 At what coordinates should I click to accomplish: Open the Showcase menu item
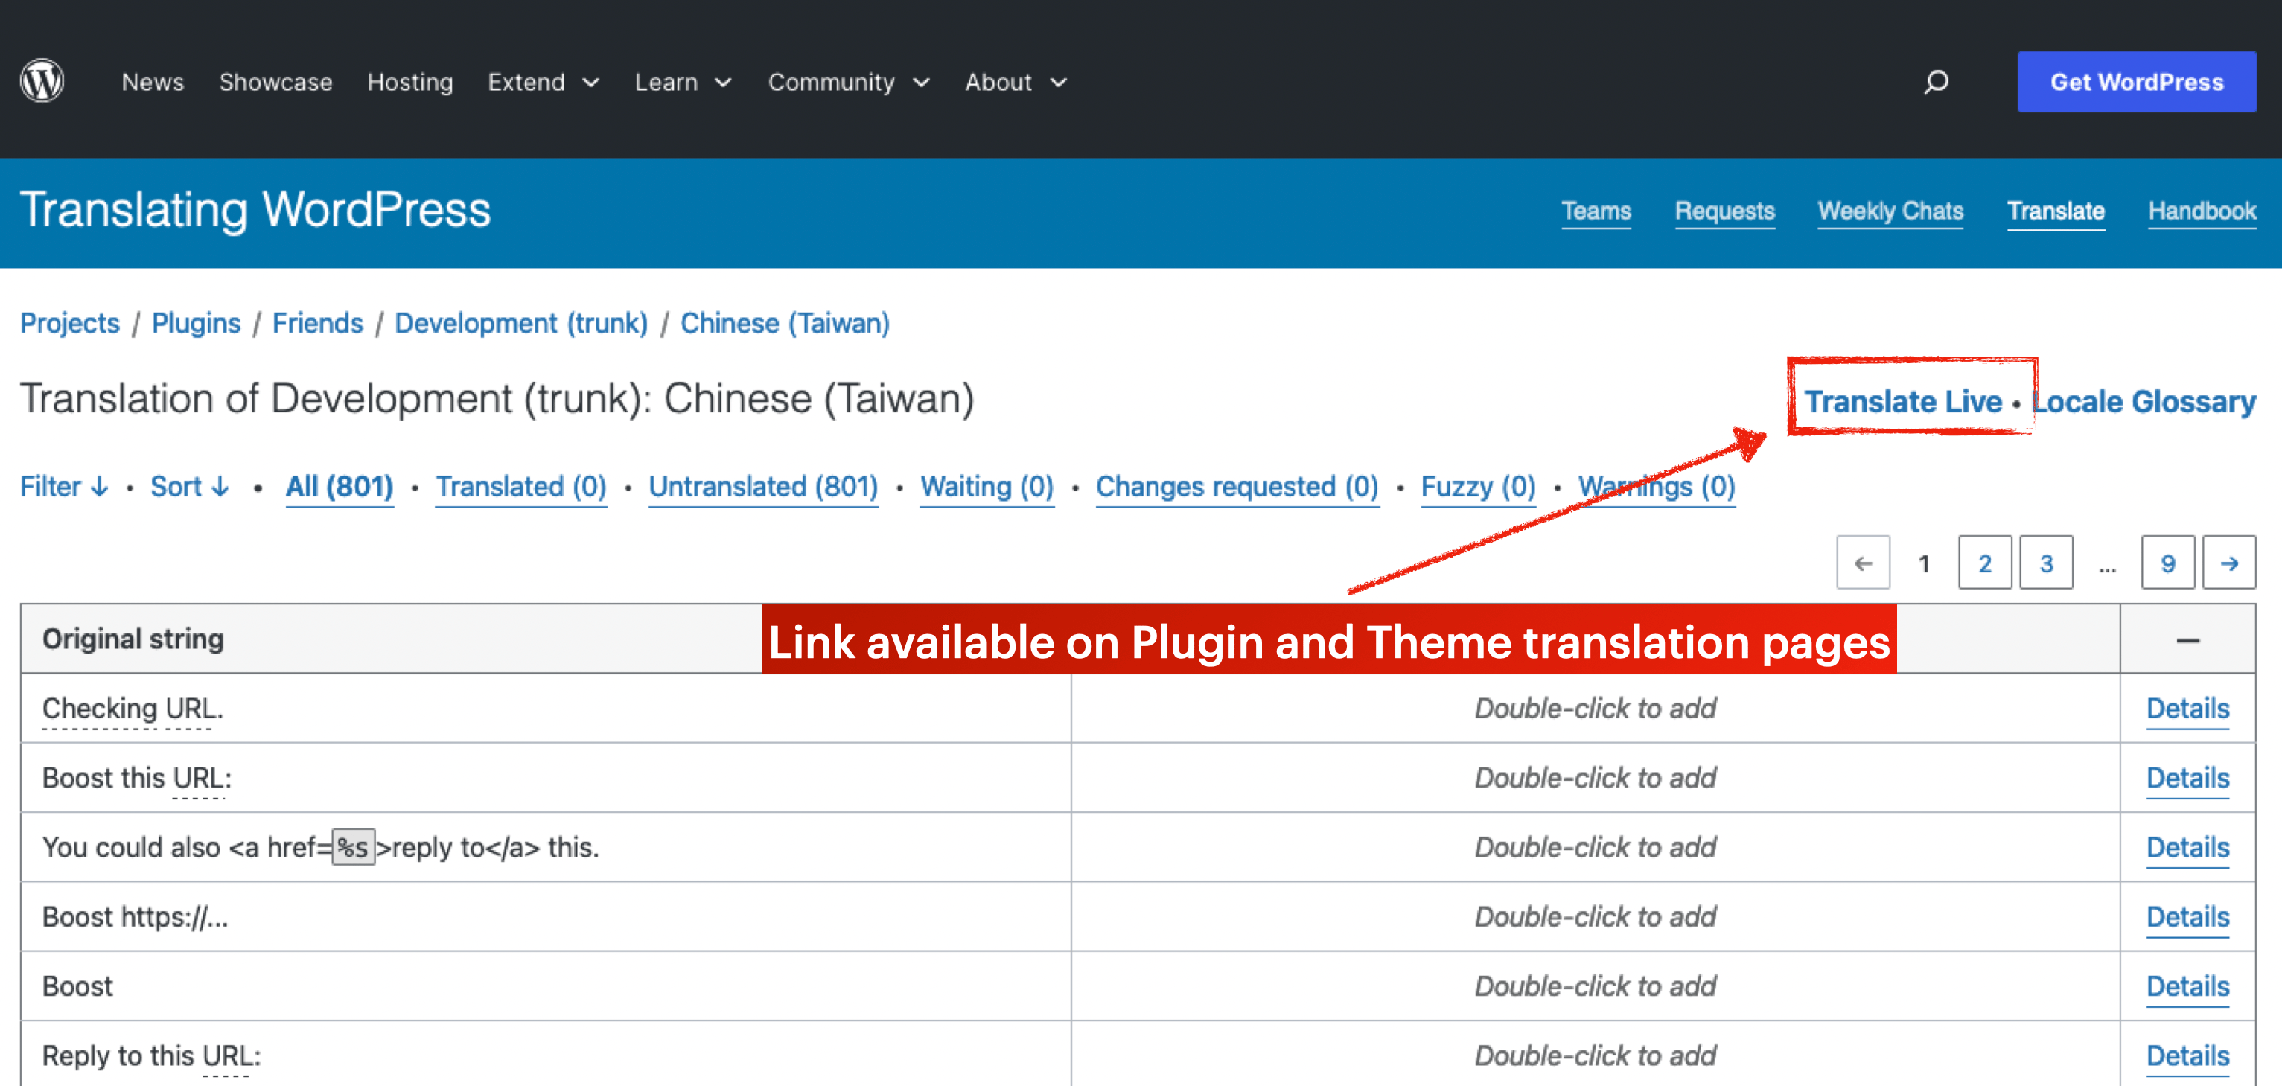point(275,83)
